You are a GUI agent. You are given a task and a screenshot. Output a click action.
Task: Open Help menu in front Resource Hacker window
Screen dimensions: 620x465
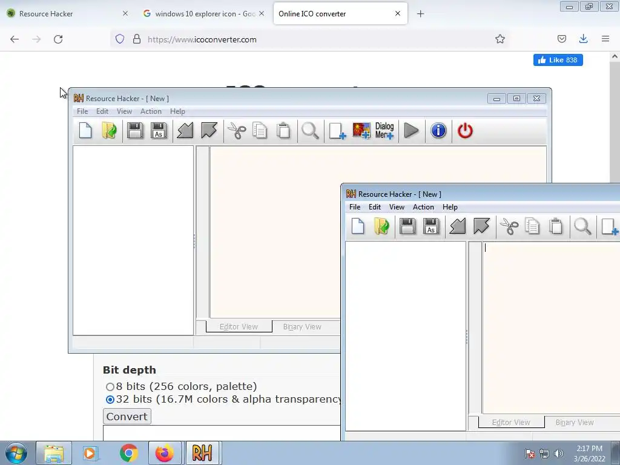point(450,207)
